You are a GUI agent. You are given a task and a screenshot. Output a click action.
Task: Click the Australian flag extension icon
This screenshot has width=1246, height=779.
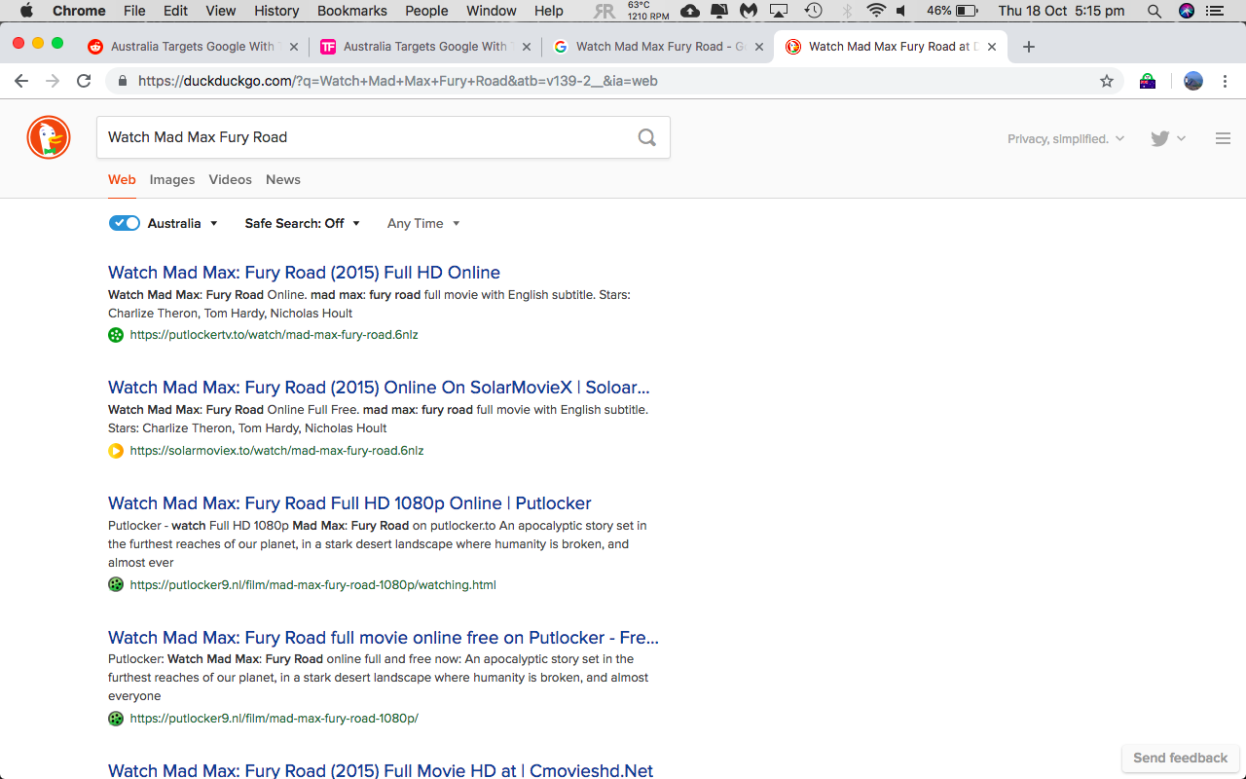coord(1148,81)
